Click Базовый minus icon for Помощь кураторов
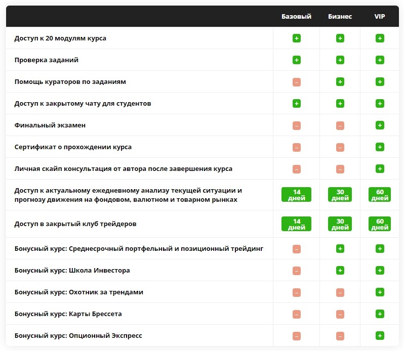 click(x=297, y=82)
